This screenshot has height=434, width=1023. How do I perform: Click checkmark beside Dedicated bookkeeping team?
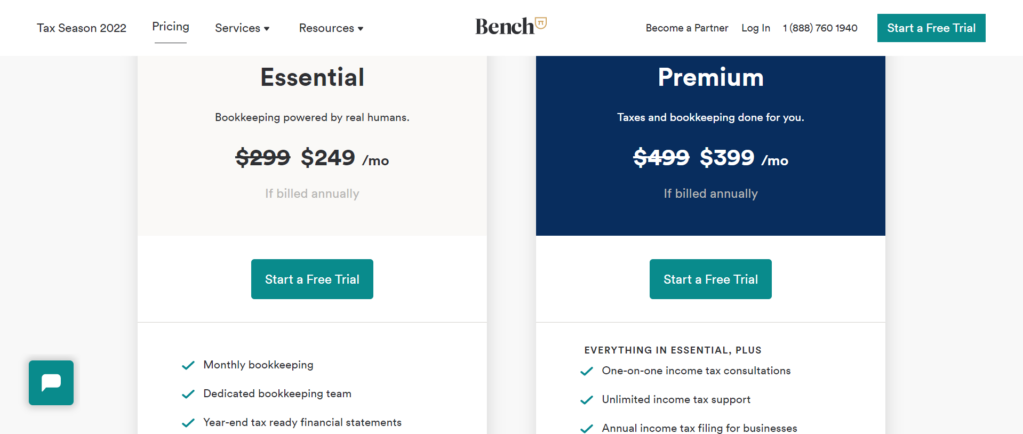pyautogui.click(x=188, y=394)
